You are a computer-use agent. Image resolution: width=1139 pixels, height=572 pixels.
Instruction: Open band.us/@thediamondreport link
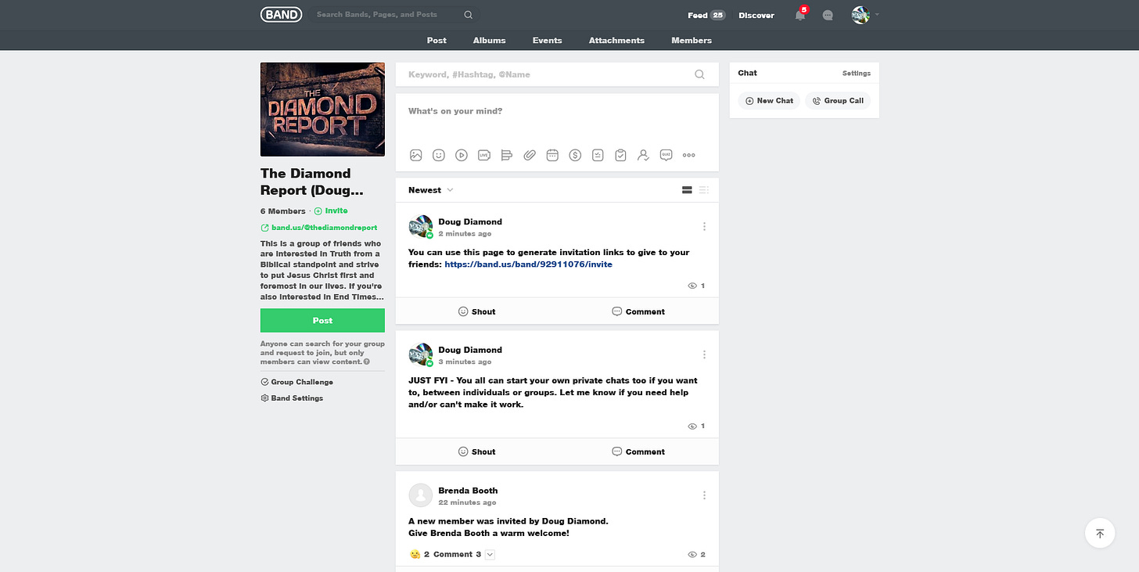[319, 228]
